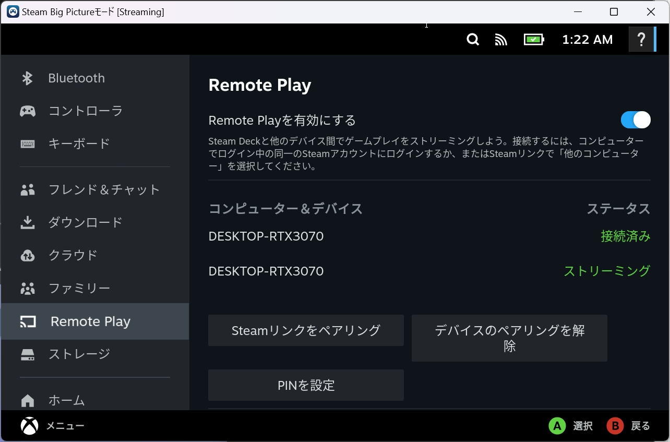Click the home house icon
This screenshot has width=670, height=442.
pos(28,401)
